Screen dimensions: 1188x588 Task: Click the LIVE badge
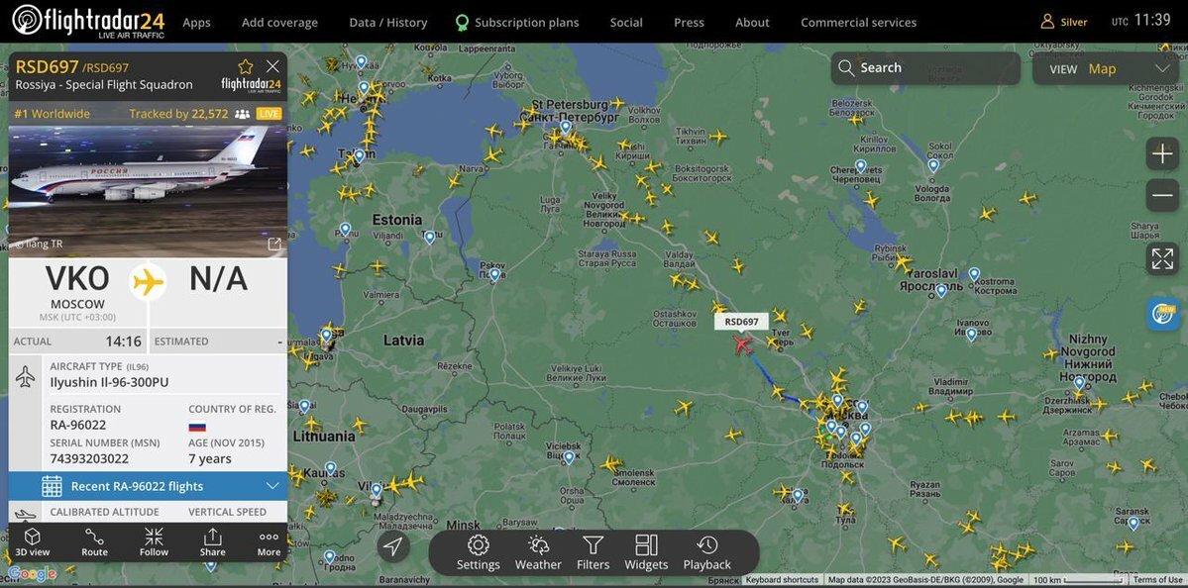pos(269,114)
